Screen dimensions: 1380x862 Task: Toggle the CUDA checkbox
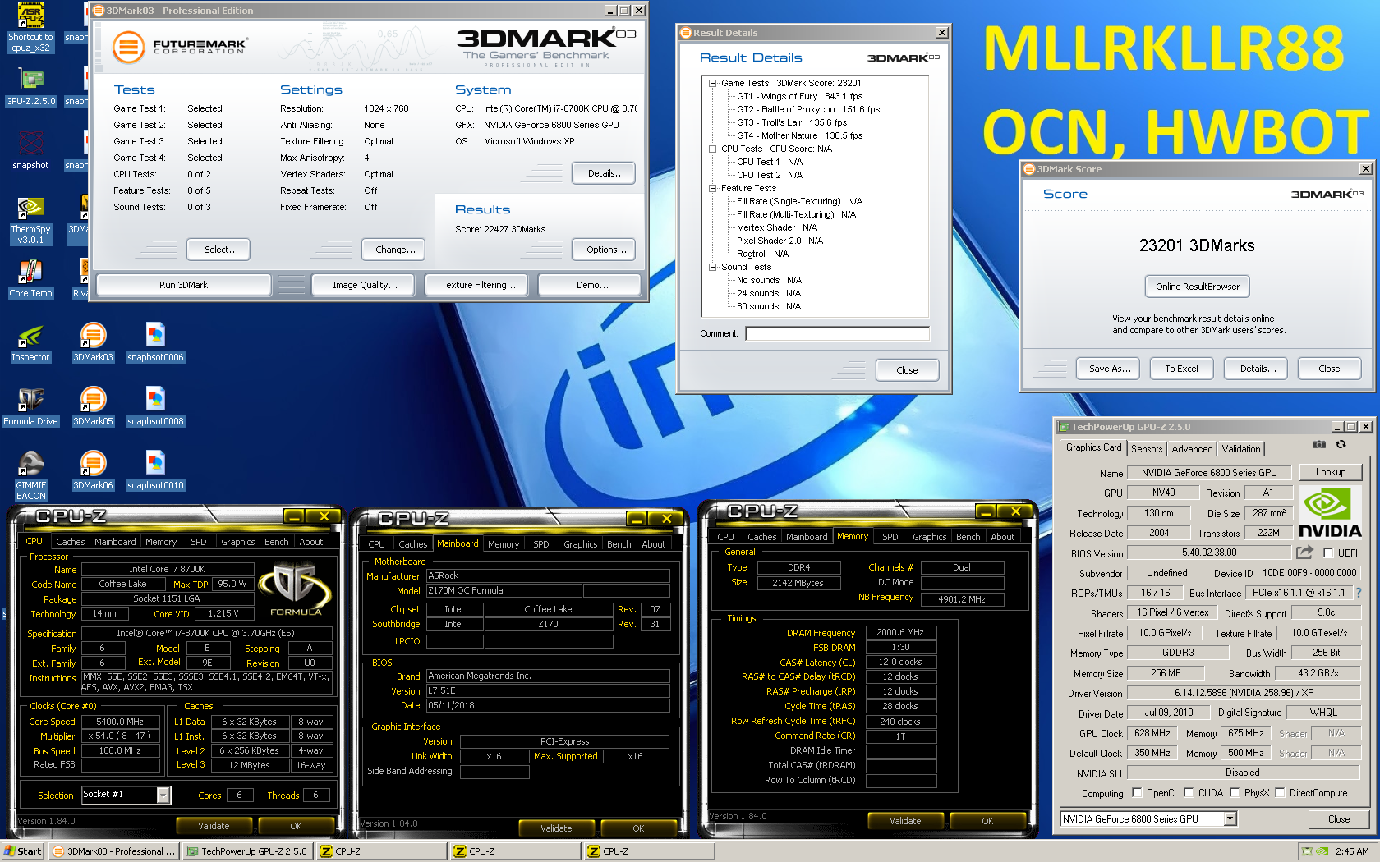1189,793
